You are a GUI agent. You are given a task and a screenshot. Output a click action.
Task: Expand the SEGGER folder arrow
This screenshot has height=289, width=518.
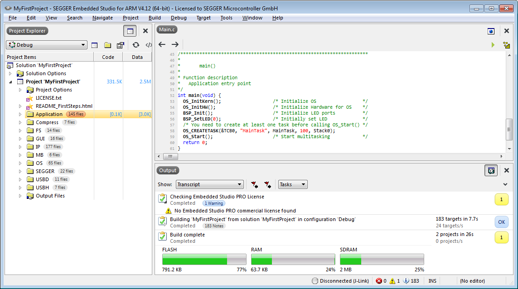pyautogui.click(x=20, y=171)
